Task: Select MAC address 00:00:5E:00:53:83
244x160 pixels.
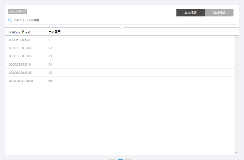Action: click(20, 56)
